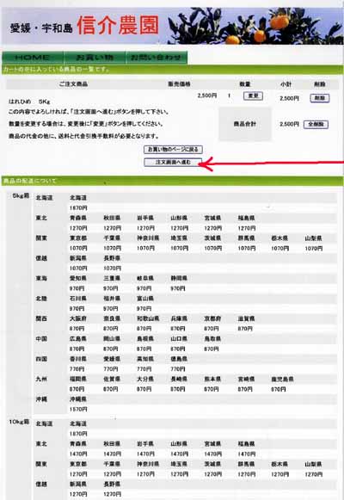The height and width of the screenshot is (500, 344).
Task: Remove the item with 削除 button
Action: point(319,98)
